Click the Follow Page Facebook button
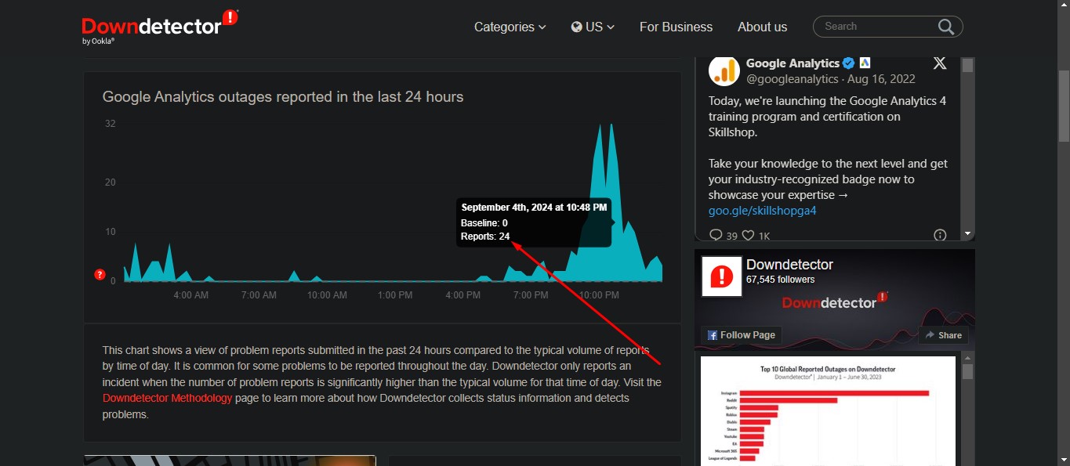 (742, 335)
